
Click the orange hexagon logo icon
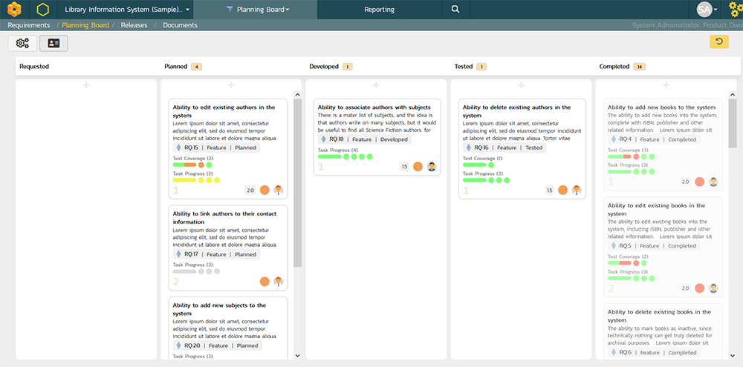[x=15, y=10]
